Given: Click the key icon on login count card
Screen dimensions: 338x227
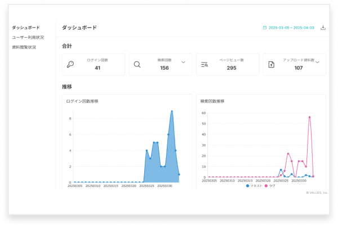Looking at the screenshot, I should (70, 64).
